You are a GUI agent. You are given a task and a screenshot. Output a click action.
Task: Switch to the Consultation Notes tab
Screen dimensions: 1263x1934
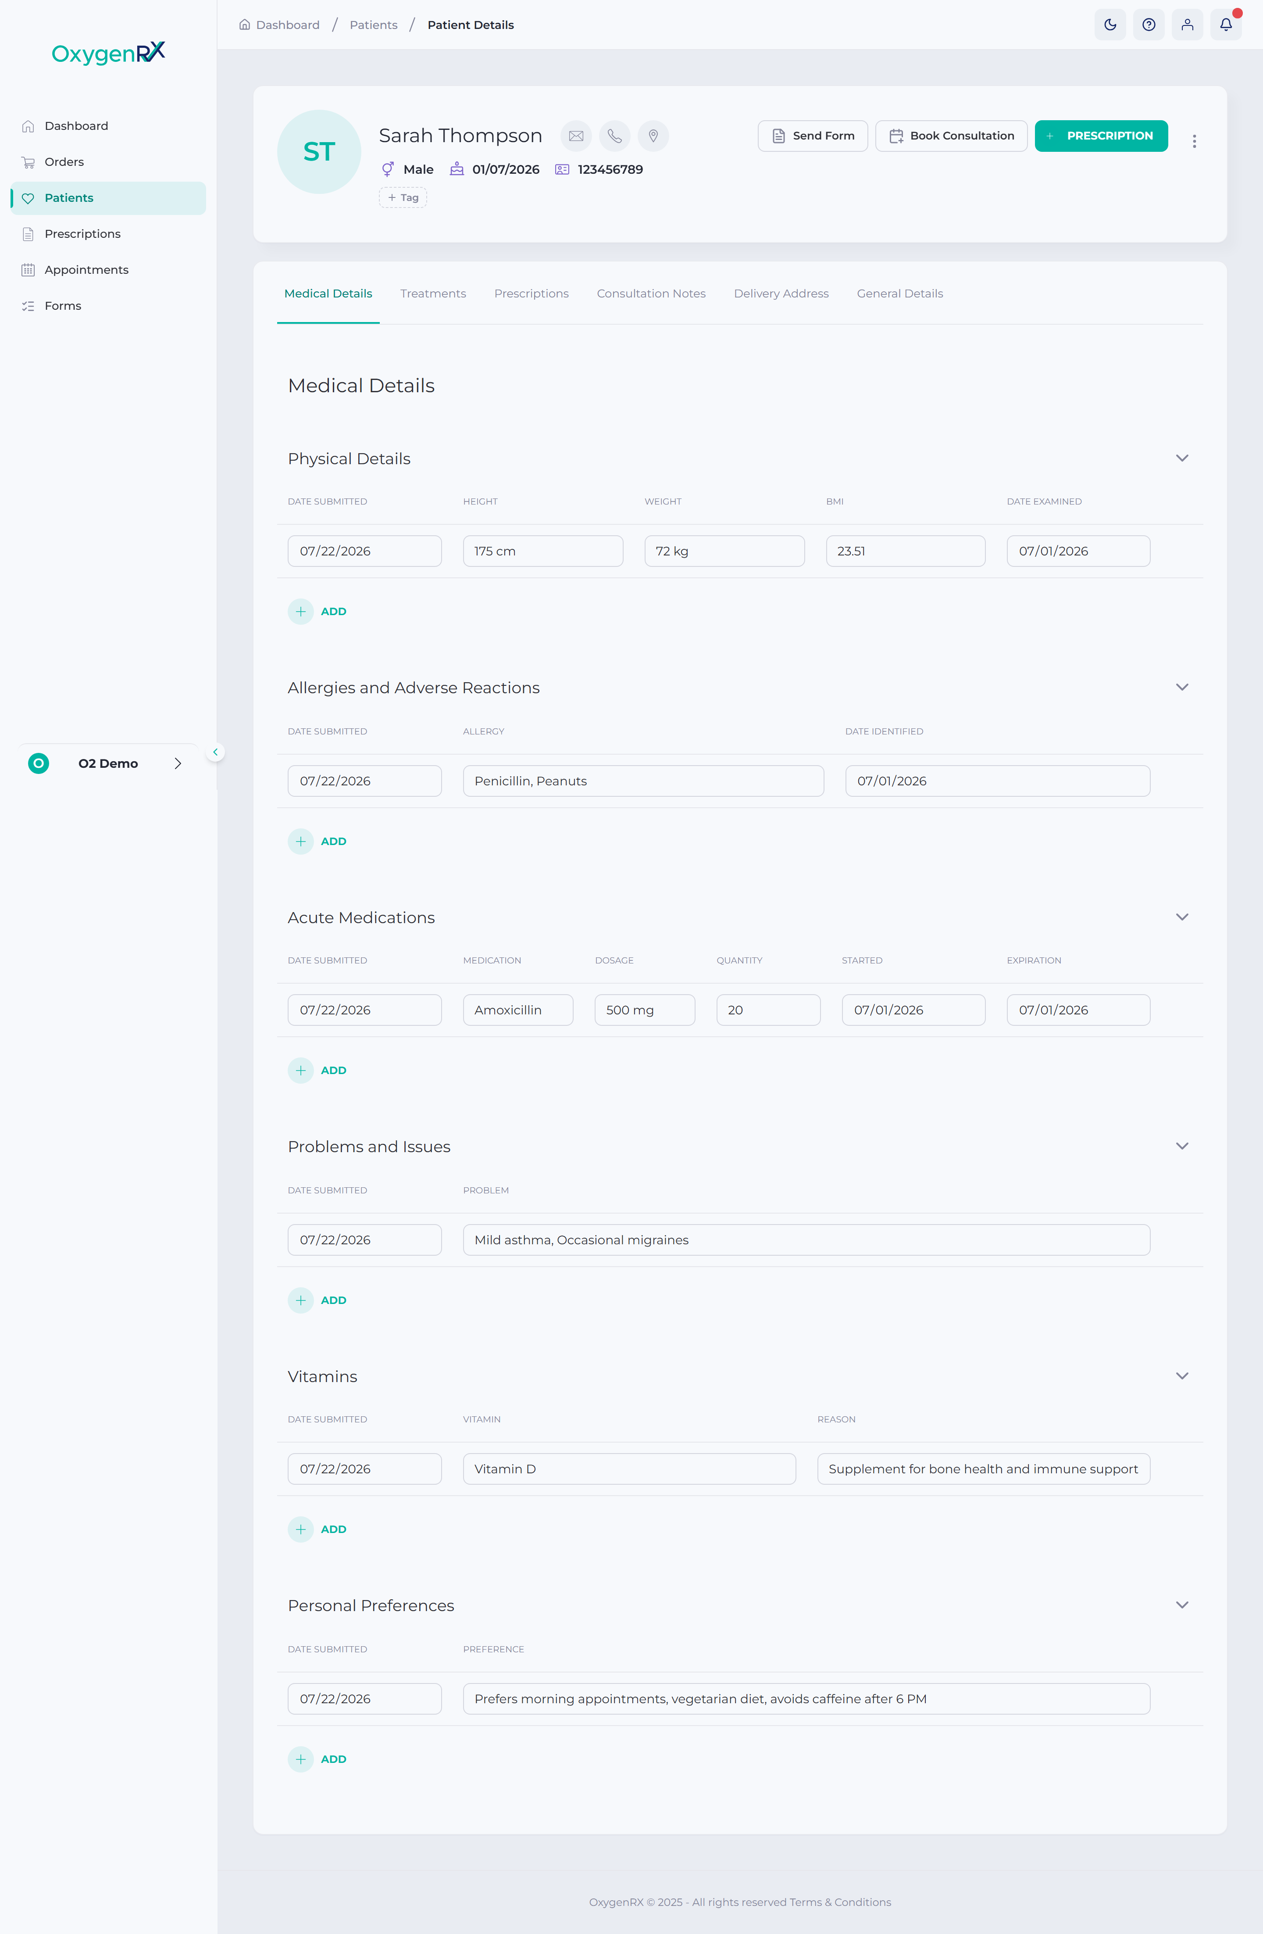pos(651,294)
